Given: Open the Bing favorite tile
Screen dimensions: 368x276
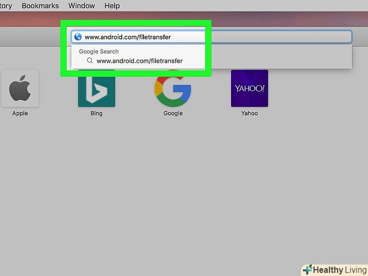Looking at the screenshot, I should coord(97,88).
